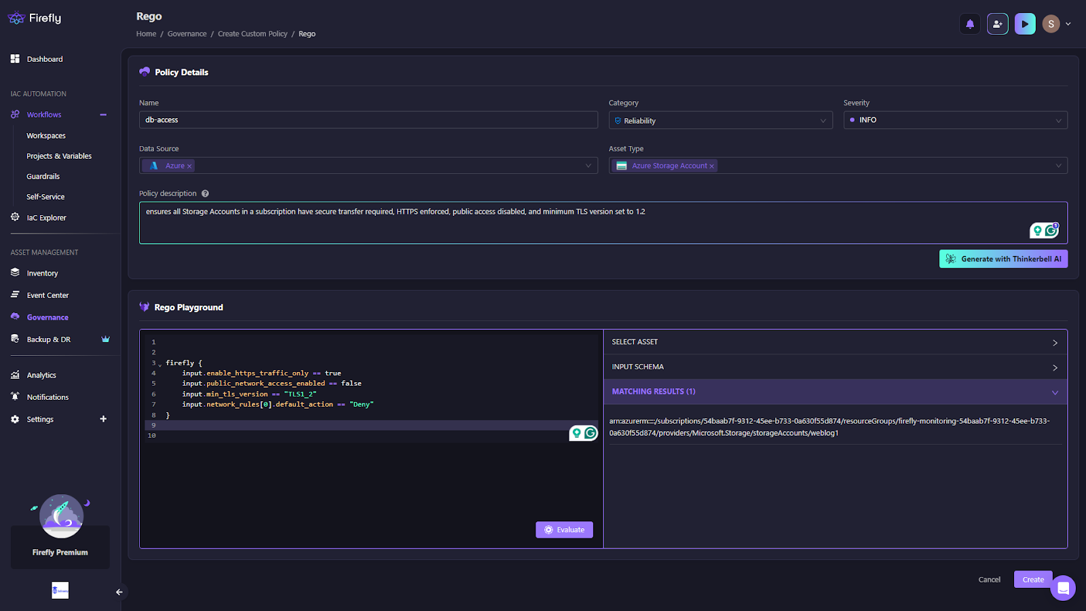Open Notifications in sidebar
1086x611 pixels.
coord(48,397)
